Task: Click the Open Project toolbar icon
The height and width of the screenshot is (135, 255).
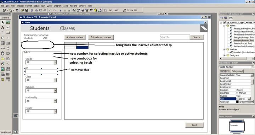Action: point(22,10)
